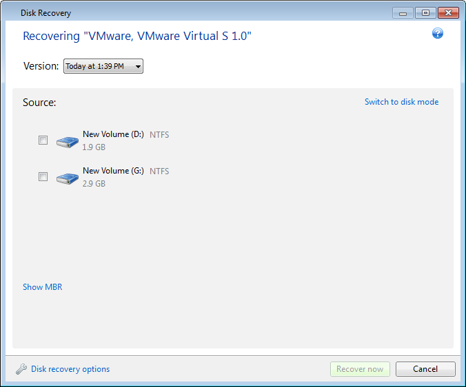Cancel the disk recovery dialog
Screen dimensions: 466x387
click(425, 369)
